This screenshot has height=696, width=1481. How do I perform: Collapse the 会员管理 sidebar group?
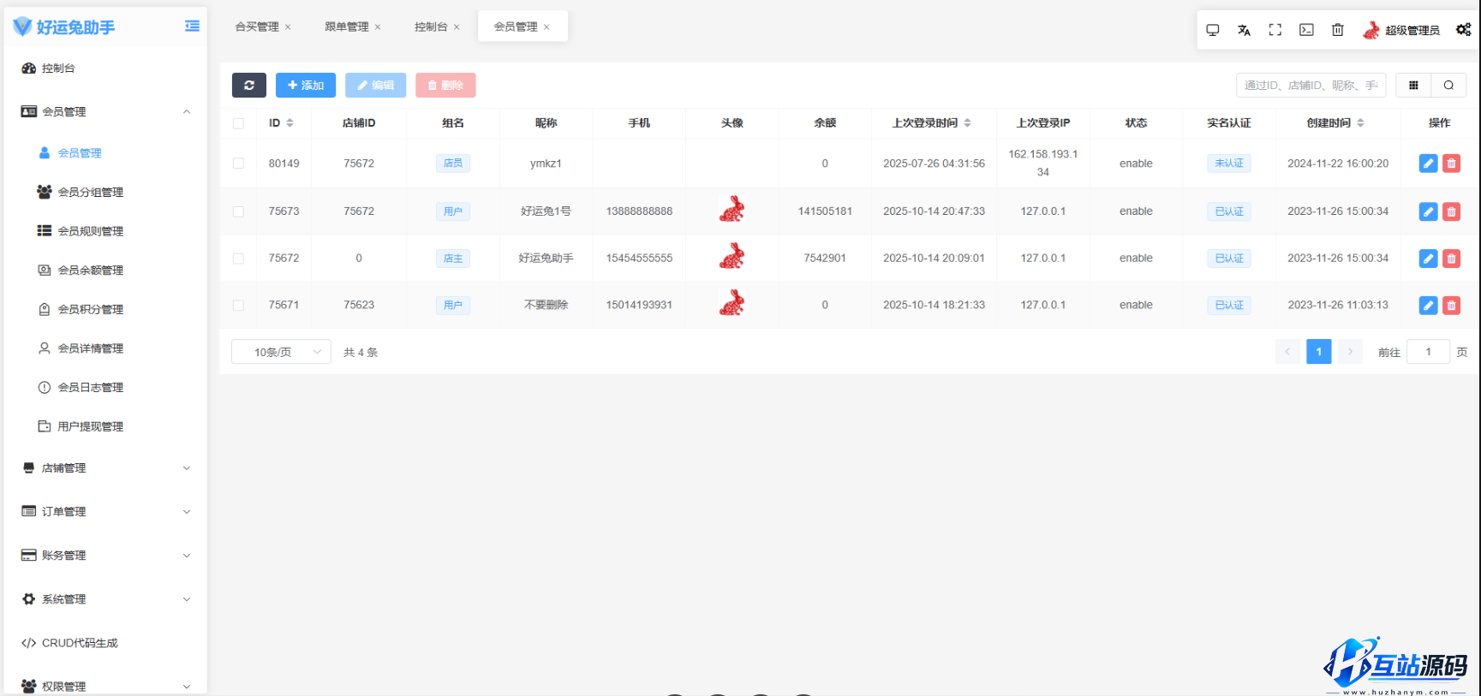point(105,112)
